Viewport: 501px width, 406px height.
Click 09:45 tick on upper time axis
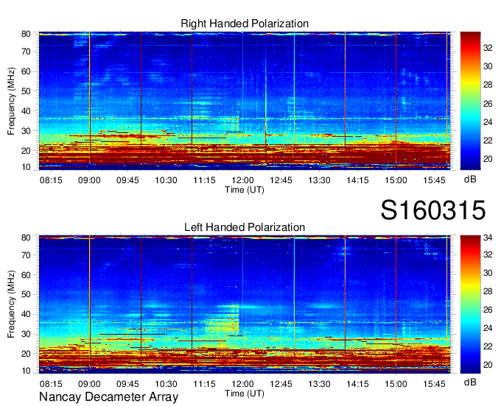pos(127,180)
